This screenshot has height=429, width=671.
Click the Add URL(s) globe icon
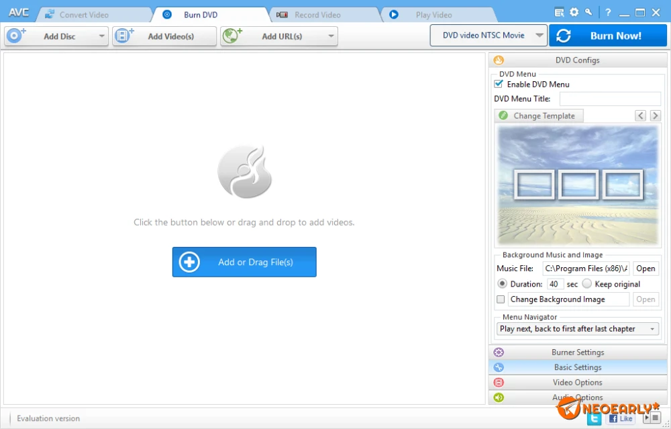(231, 36)
